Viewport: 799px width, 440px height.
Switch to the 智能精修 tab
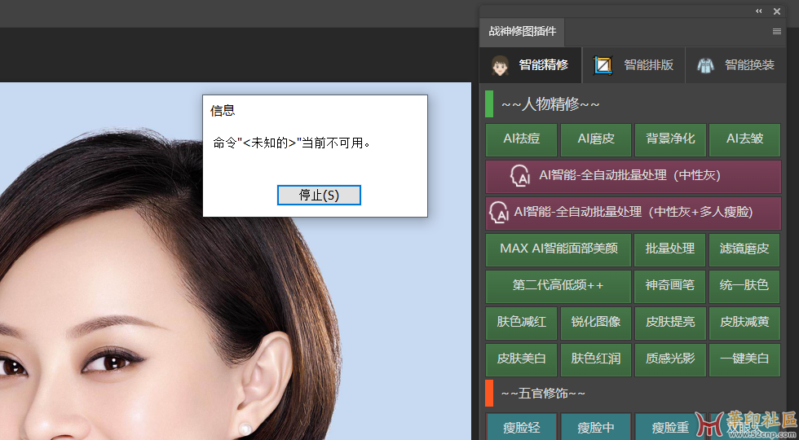click(532, 65)
